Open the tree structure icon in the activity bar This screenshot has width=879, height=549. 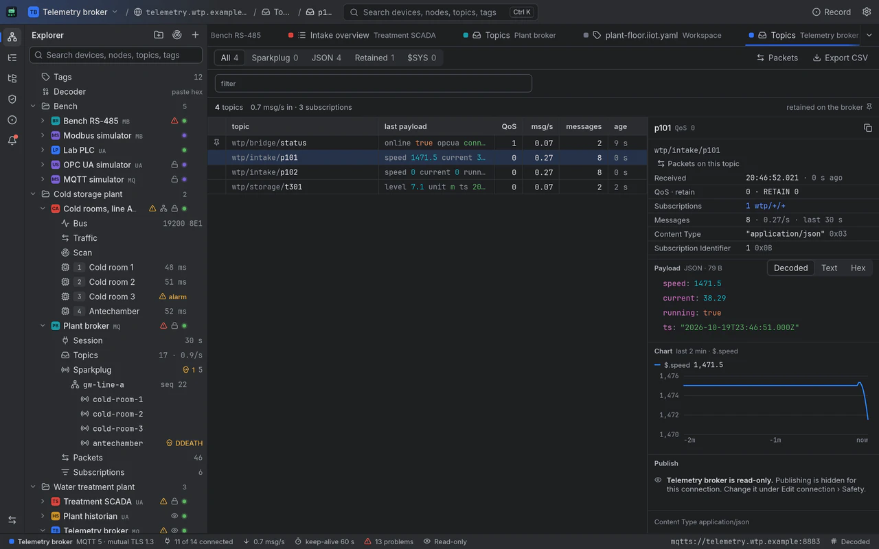click(12, 78)
